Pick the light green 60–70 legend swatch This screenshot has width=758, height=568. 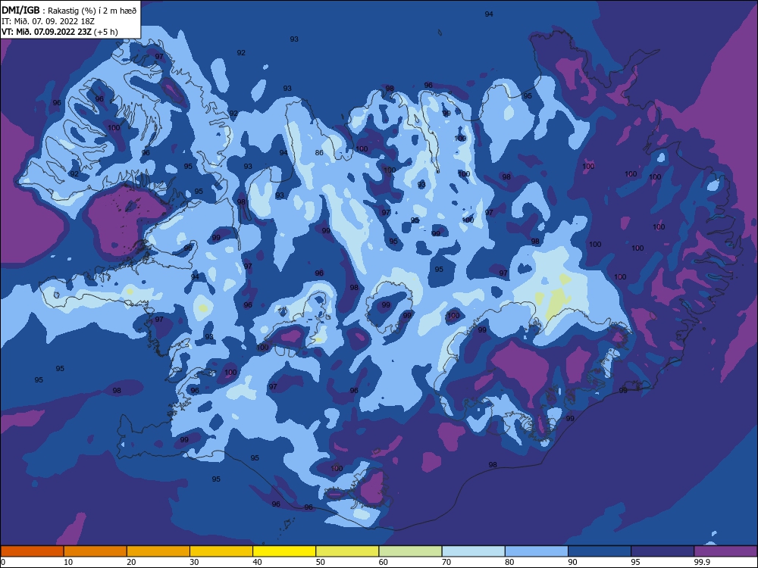410,551
